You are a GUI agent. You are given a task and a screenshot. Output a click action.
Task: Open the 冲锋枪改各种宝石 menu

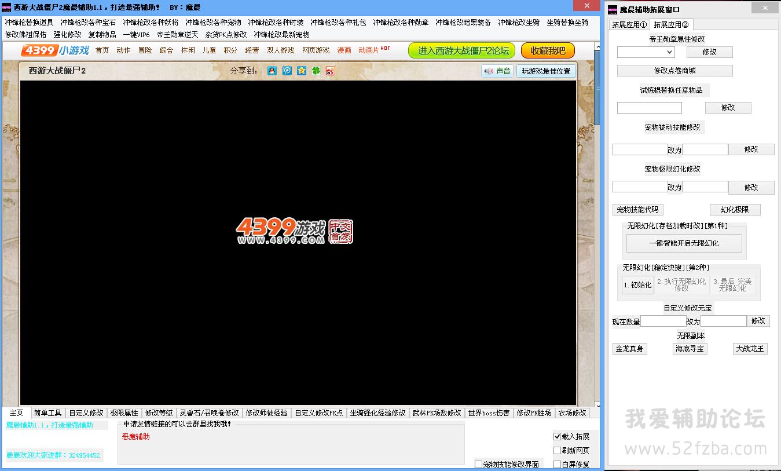tap(88, 22)
